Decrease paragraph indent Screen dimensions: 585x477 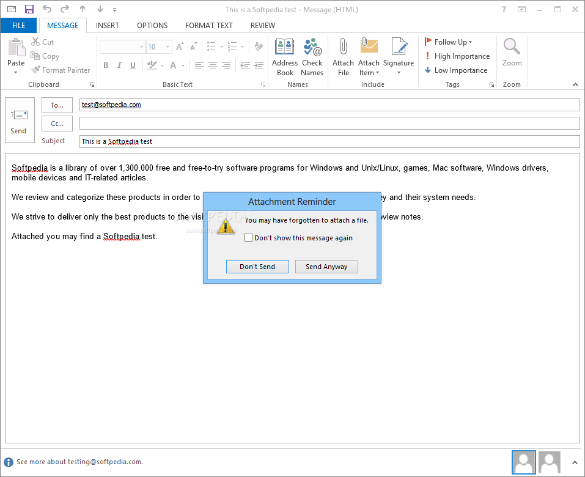(245, 65)
